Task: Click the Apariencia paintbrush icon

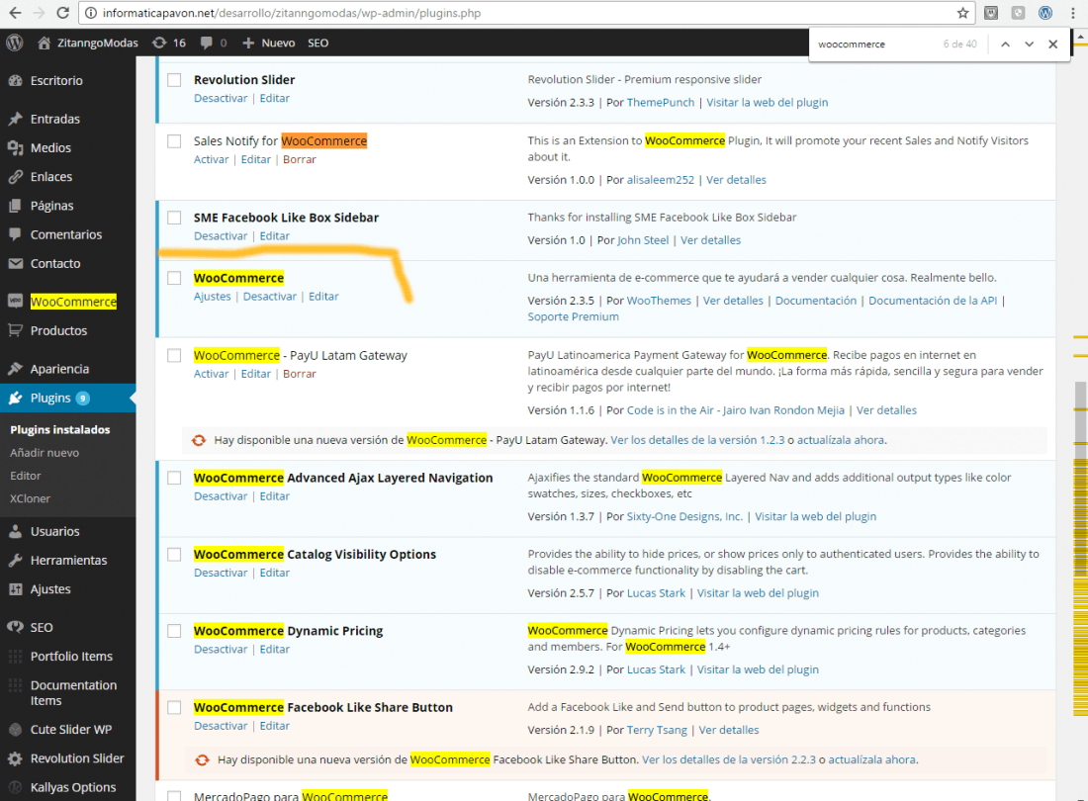Action: 15,368
